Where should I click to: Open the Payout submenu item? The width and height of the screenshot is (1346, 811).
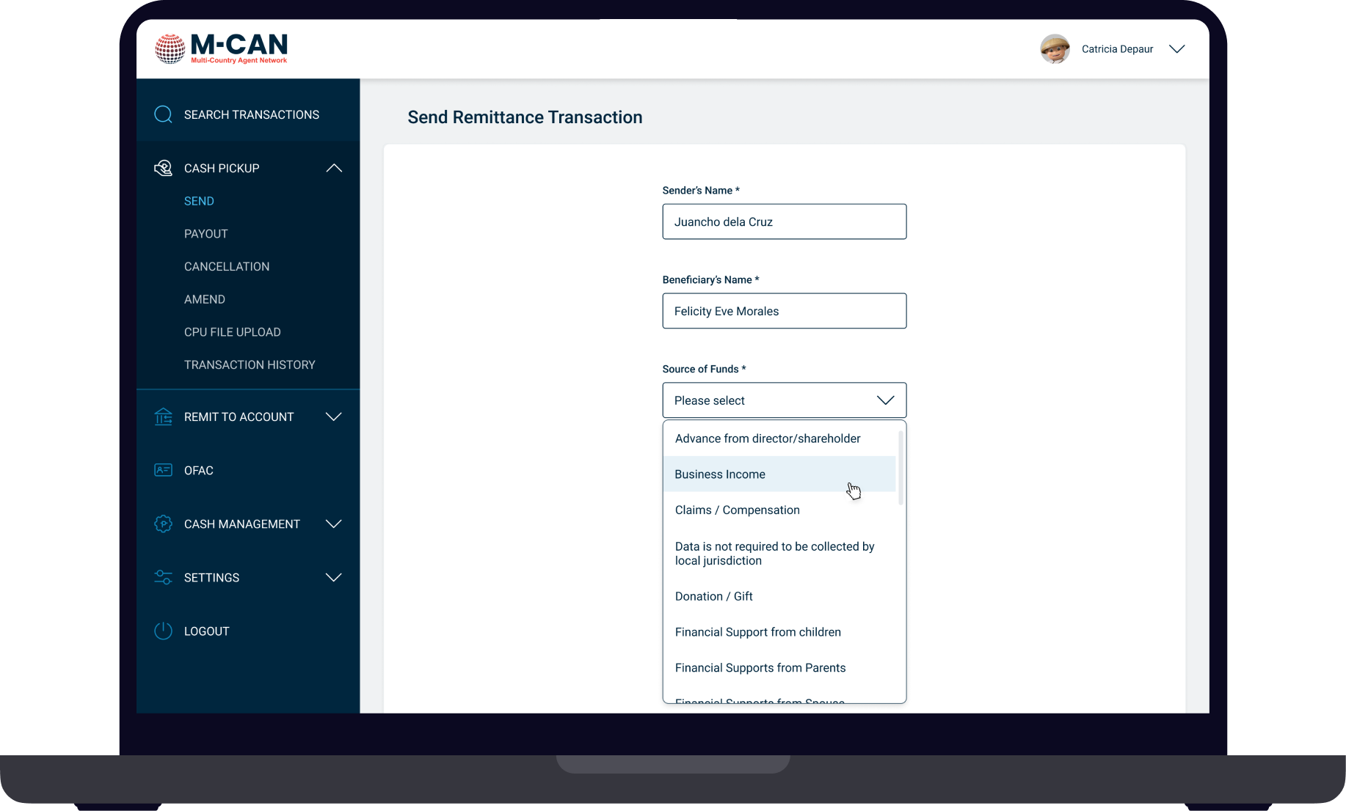point(205,234)
